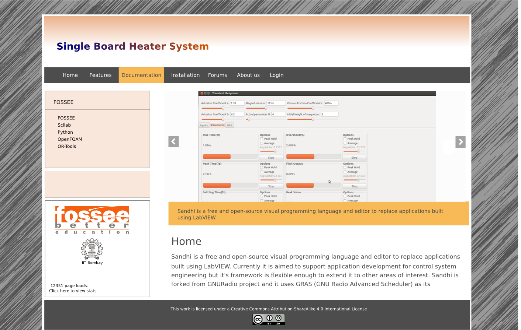Click the Transient Response slideshow image

[317, 146]
